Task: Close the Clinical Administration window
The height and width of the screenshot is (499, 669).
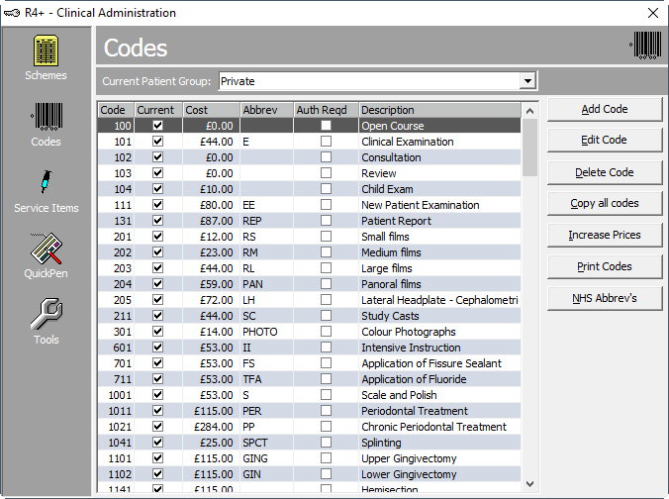Action: [653, 13]
